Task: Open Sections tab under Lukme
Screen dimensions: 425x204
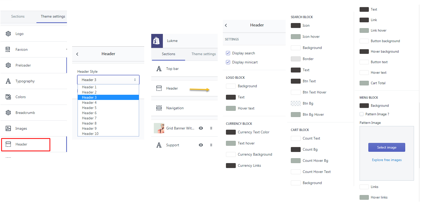Action: click(169, 54)
